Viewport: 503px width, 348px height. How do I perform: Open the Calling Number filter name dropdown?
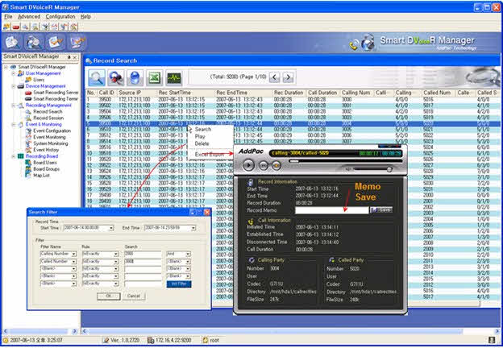pyautogui.click(x=74, y=254)
